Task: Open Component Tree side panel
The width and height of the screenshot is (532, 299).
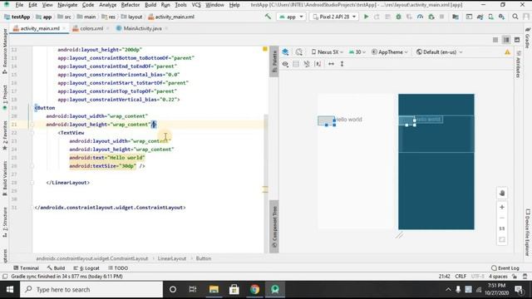Action: coord(274,227)
